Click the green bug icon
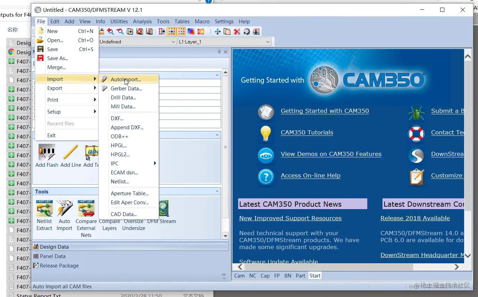This screenshot has height=297, width=478. 416,113
